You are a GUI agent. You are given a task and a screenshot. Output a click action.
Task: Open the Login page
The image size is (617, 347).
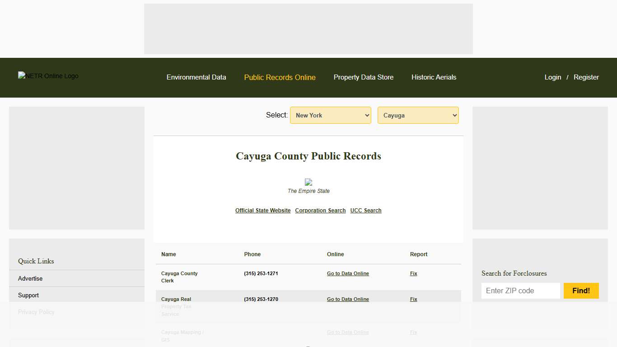tap(552, 77)
